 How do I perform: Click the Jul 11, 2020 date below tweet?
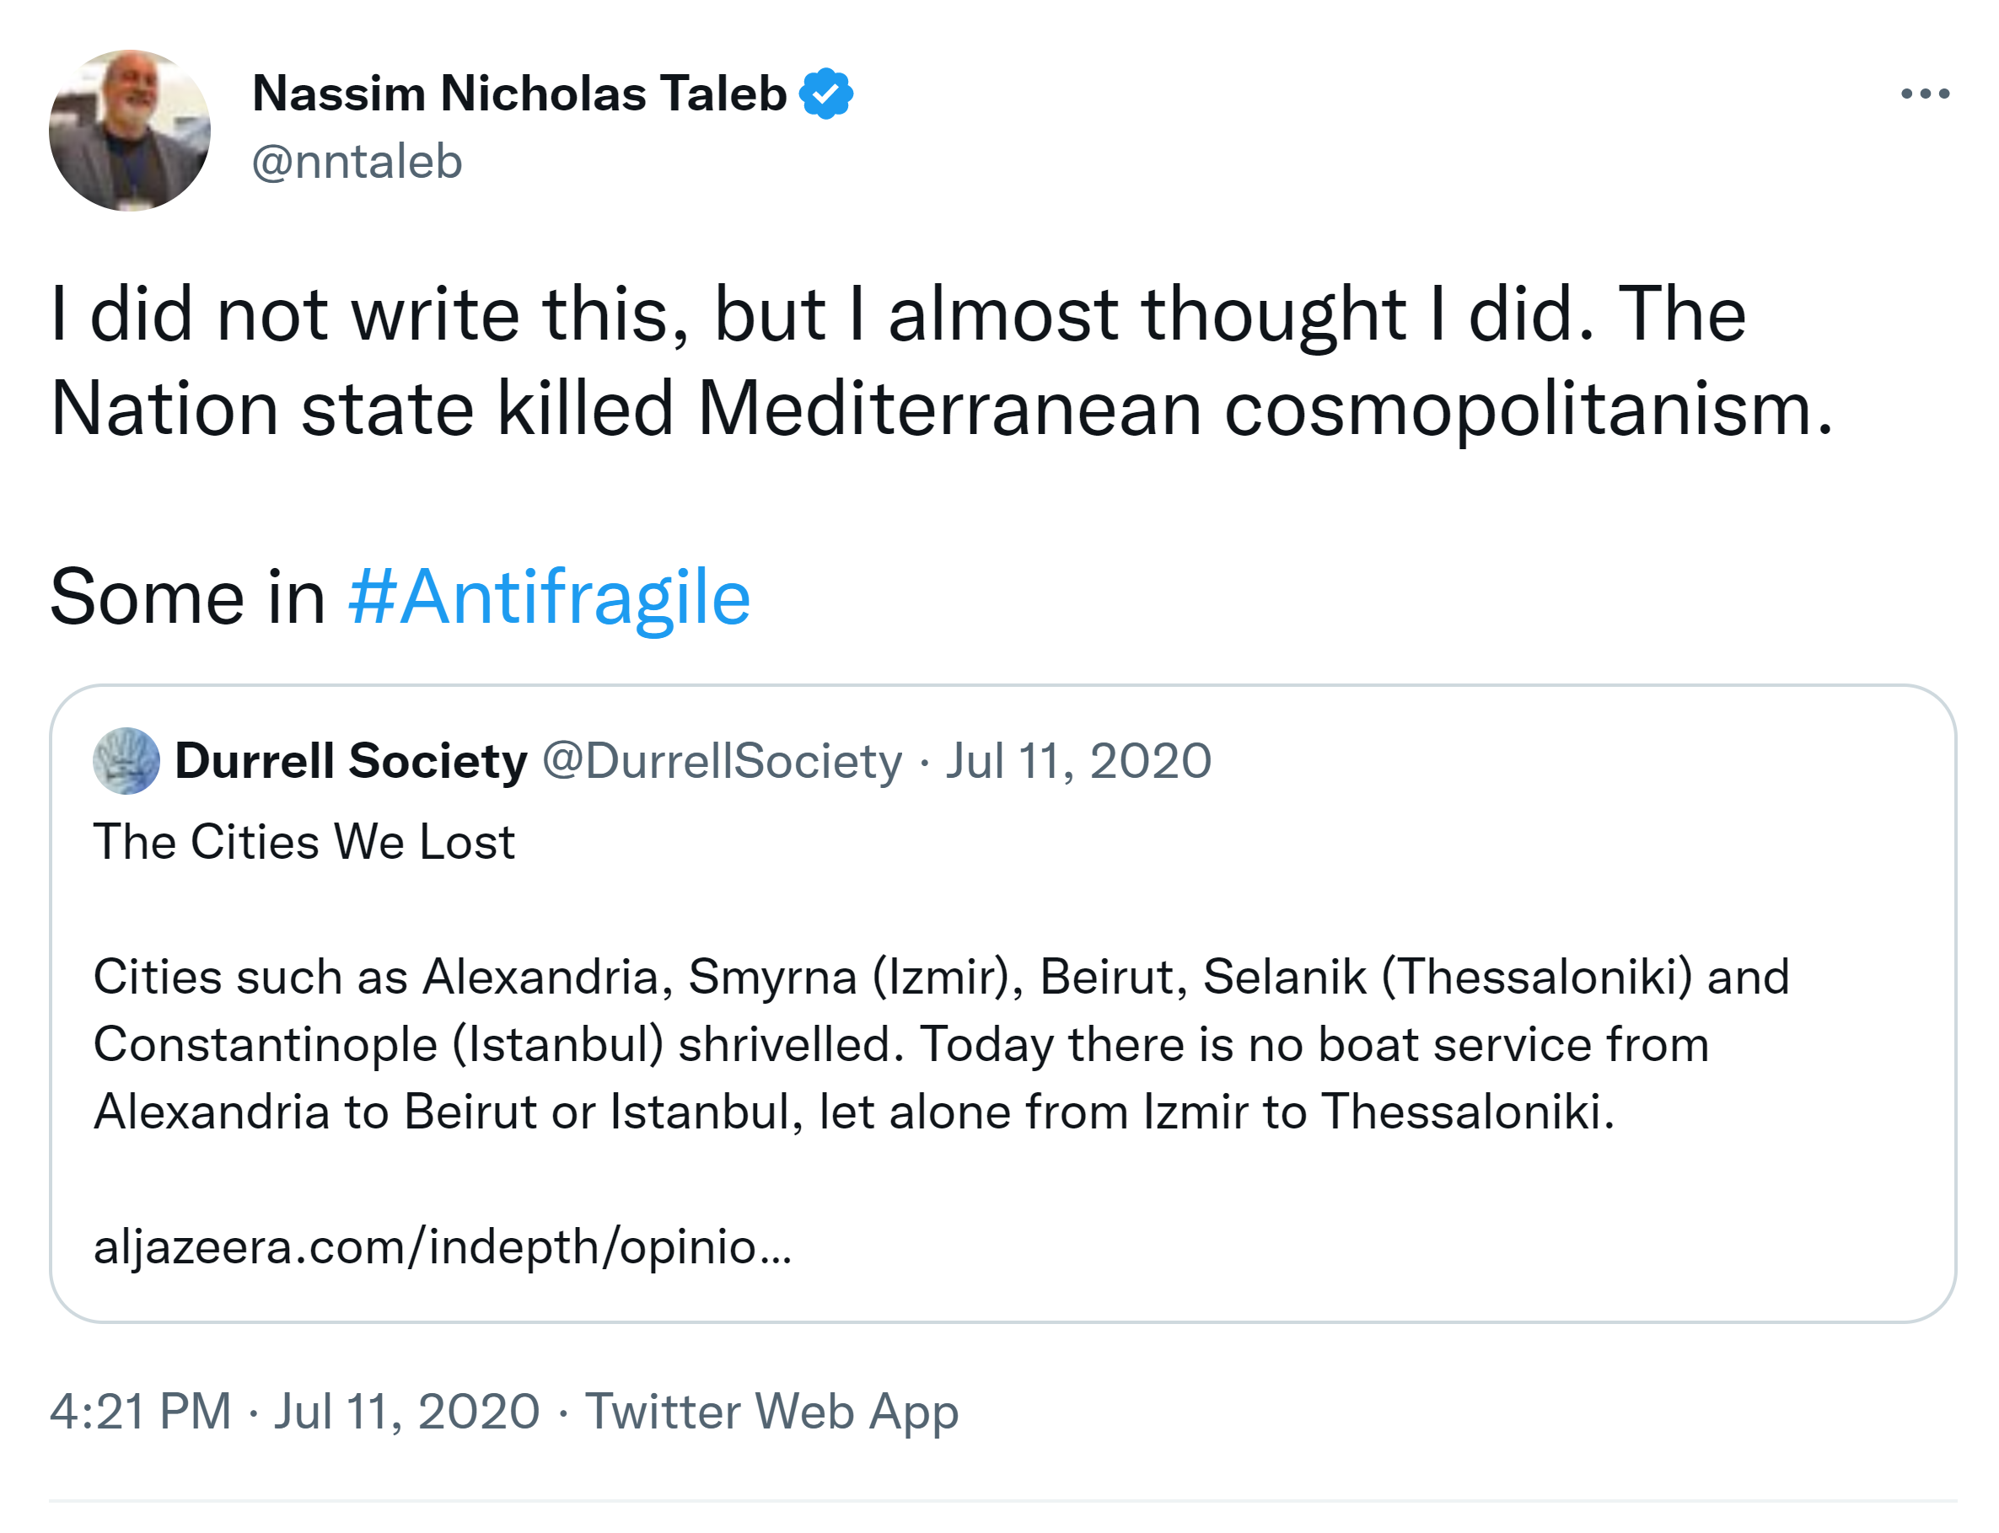[x=407, y=1411]
